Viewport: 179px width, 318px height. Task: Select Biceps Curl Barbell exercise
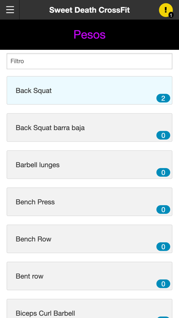[x=89, y=308]
